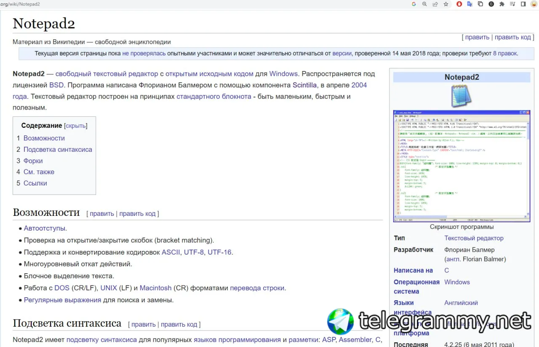The image size is (539, 347).
Task: Open the browser profile avatar
Action: point(534,4)
